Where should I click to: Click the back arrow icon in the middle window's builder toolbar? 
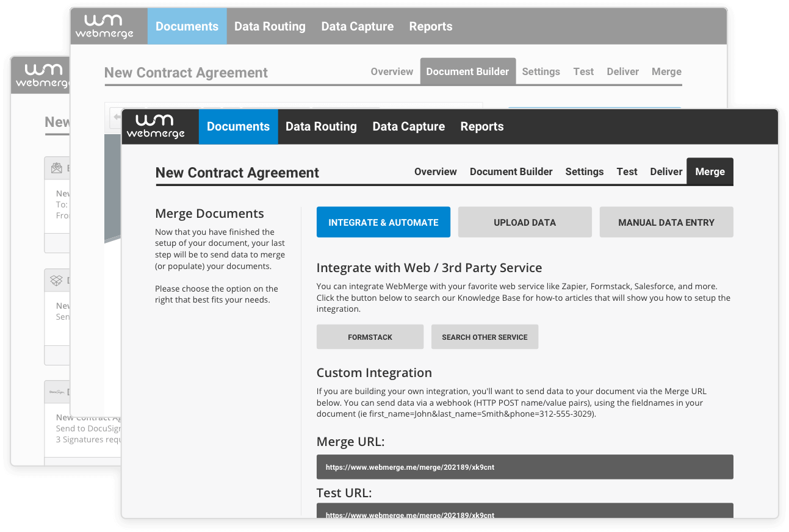pos(117,117)
